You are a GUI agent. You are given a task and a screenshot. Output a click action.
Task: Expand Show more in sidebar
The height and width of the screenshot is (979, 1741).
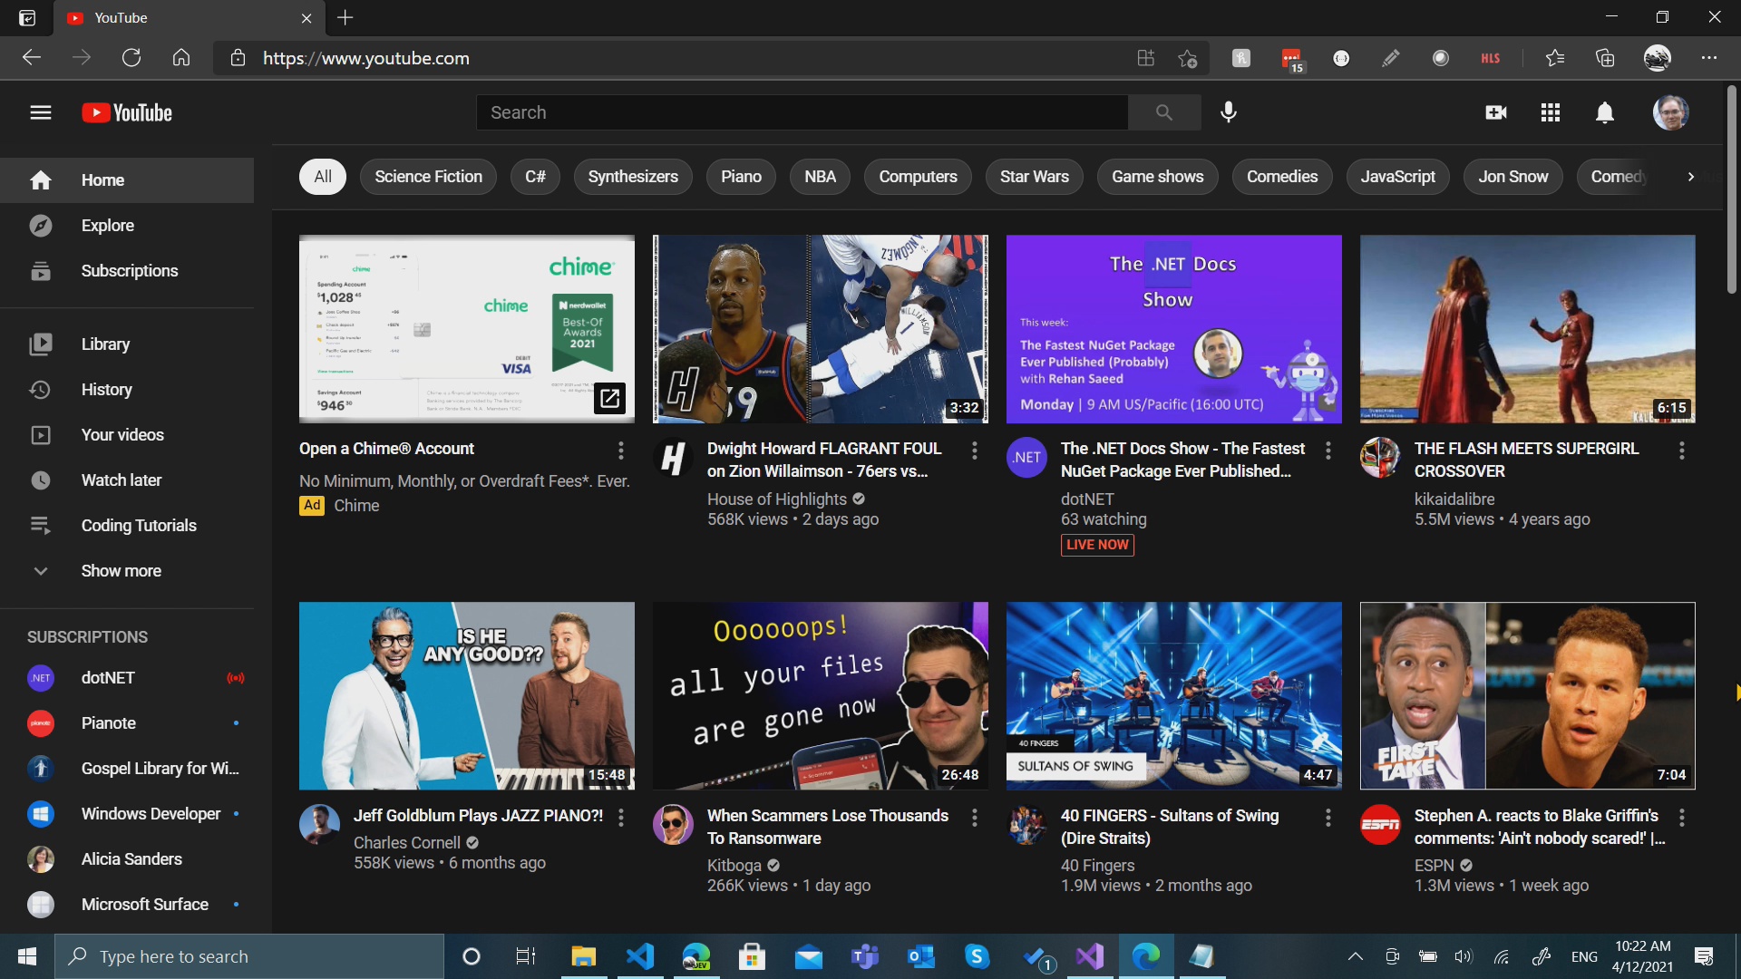click(121, 571)
